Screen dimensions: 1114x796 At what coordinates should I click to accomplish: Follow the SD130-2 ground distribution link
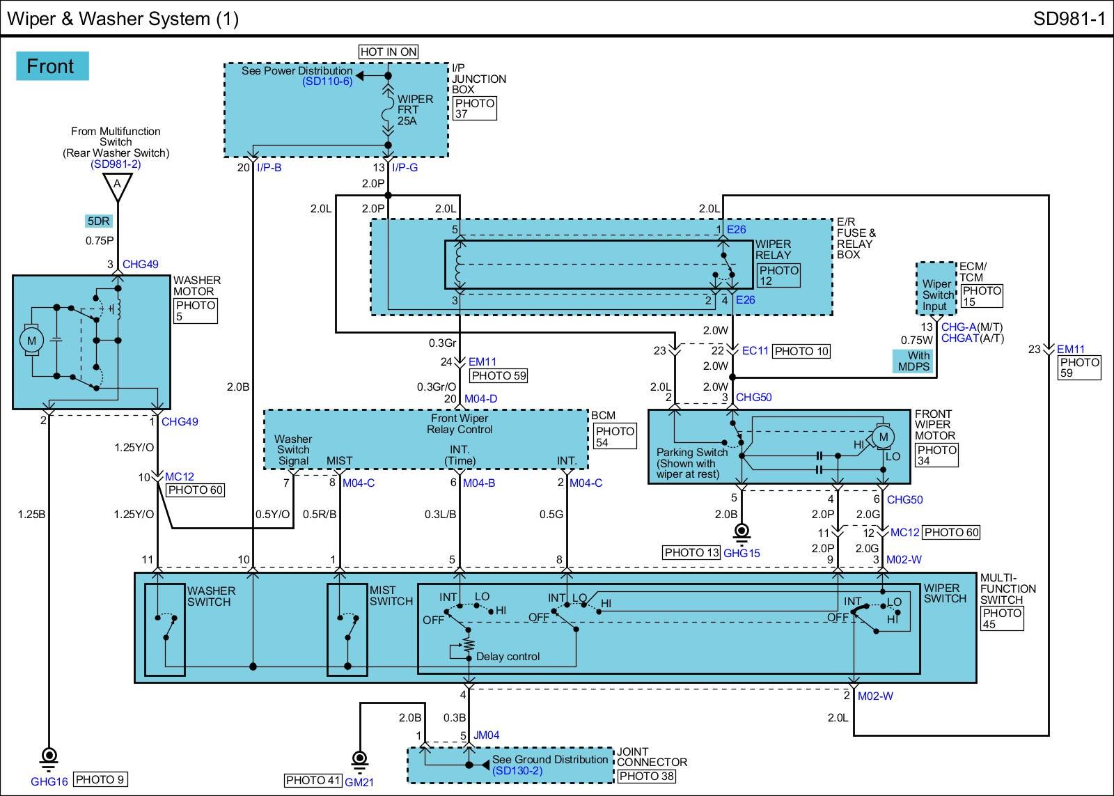[x=517, y=771]
